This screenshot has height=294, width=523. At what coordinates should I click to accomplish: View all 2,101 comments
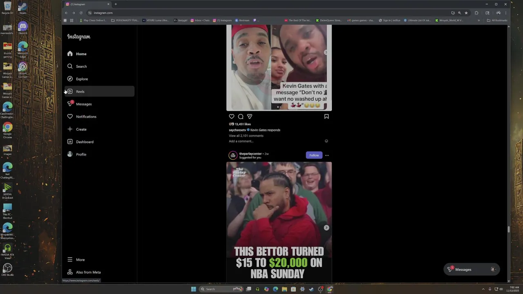[x=246, y=136]
